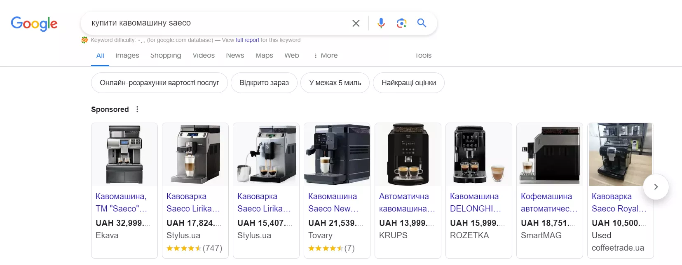
Task: Switch to the Shopping tab
Action: 166,56
